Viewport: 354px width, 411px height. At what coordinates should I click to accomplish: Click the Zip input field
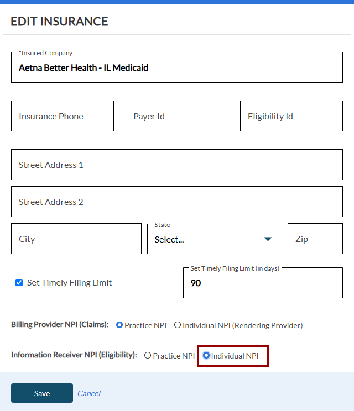click(315, 239)
